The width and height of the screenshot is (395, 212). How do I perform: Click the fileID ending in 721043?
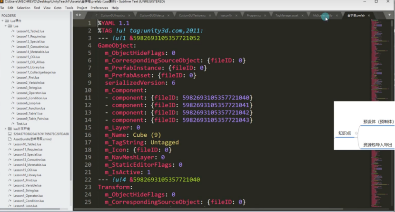216,120
